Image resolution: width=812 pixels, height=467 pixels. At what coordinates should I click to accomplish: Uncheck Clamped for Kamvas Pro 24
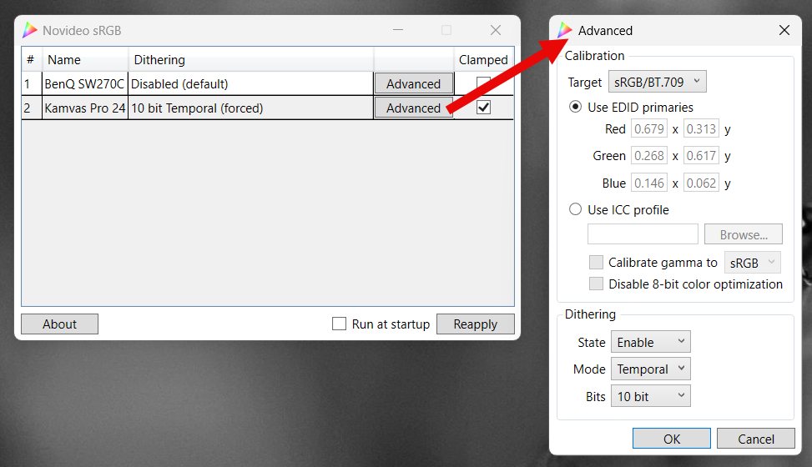(484, 108)
